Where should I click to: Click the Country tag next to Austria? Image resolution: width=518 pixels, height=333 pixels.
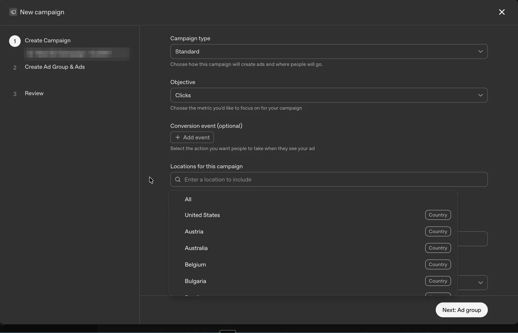click(438, 231)
